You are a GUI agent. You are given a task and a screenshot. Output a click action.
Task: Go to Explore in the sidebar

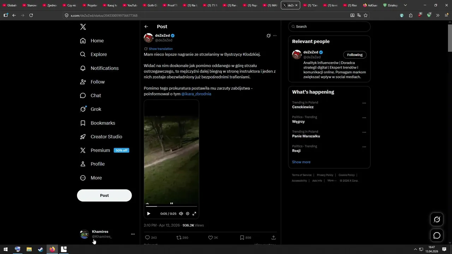(x=93, y=54)
